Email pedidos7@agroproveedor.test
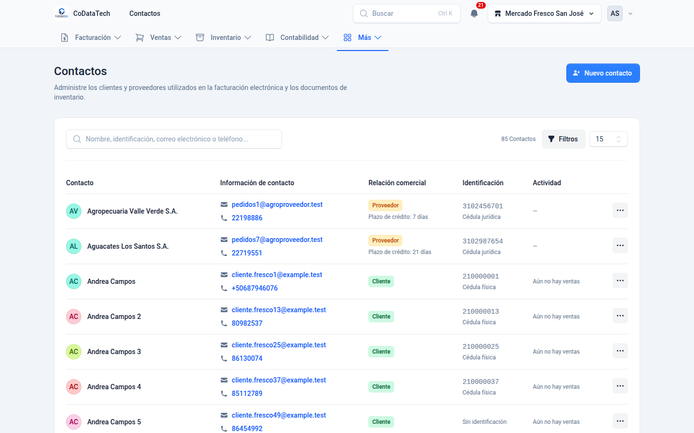 click(277, 240)
